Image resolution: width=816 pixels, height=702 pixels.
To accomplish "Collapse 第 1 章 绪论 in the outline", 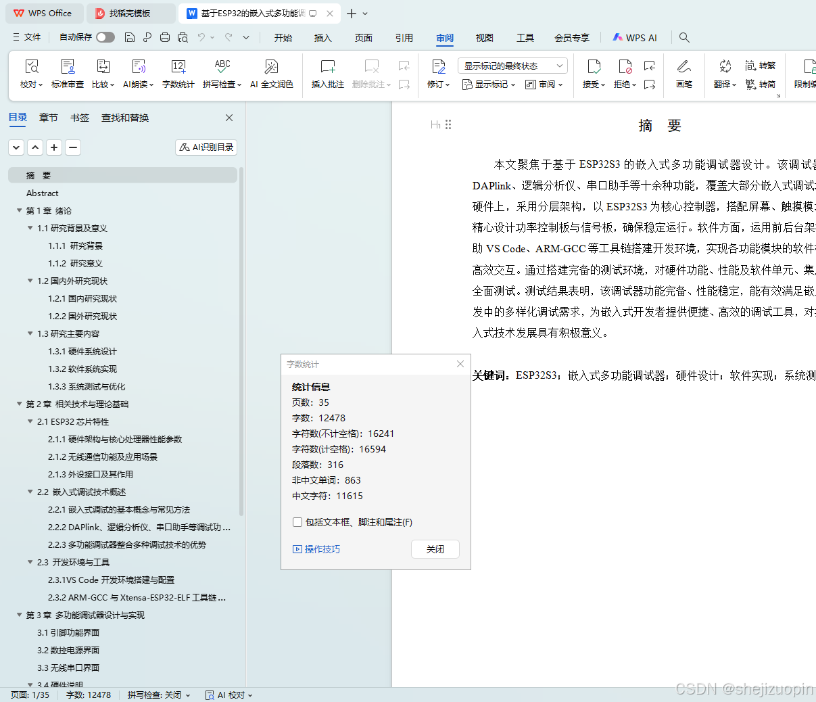I will (x=19, y=210).
